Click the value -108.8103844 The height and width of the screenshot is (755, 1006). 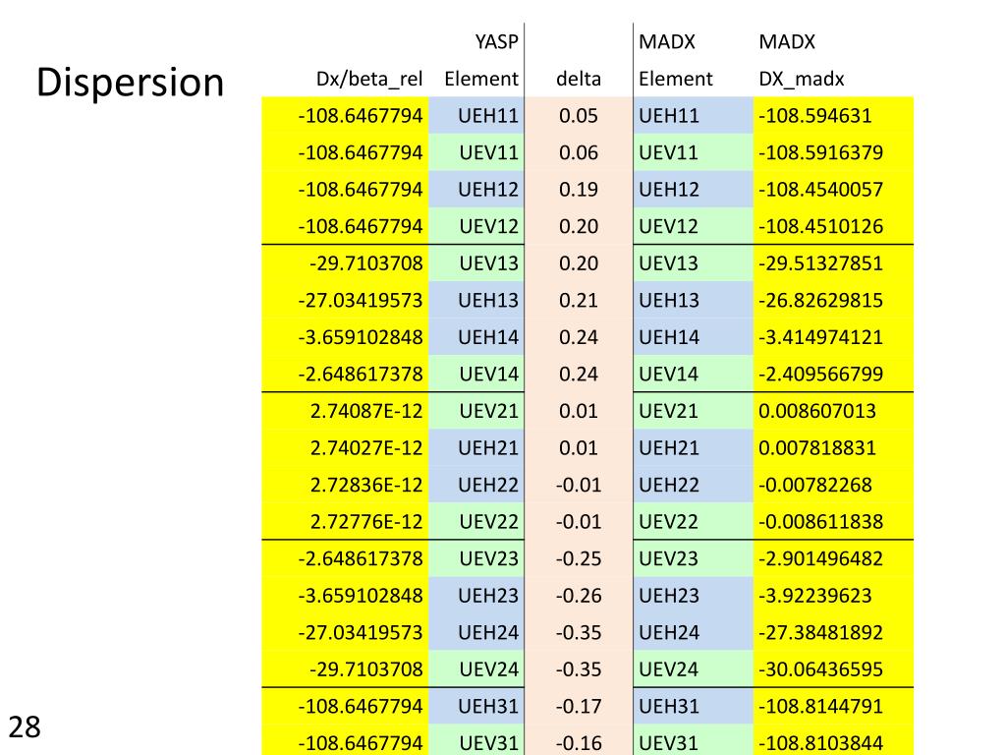point(820,743)
